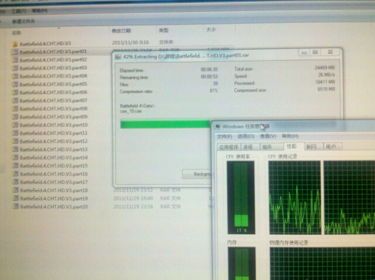The width and height of the screenshot is (375, 280).
Task: Sort files by the 大小 column header
Action: (211, 30)
